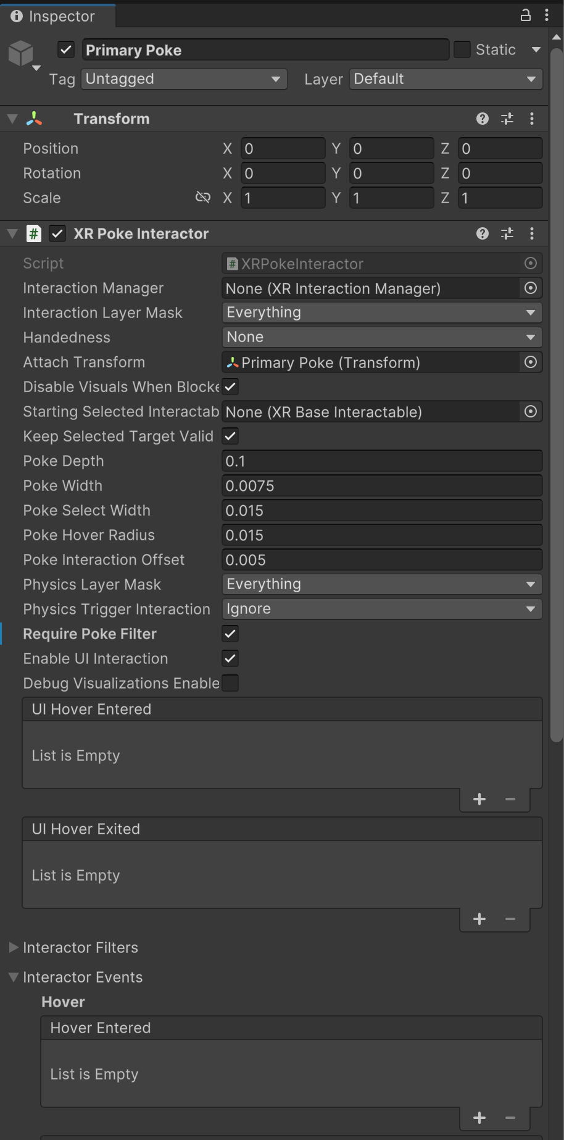
Task: Add a listener to UI Hover Exited
Action: 479,920
